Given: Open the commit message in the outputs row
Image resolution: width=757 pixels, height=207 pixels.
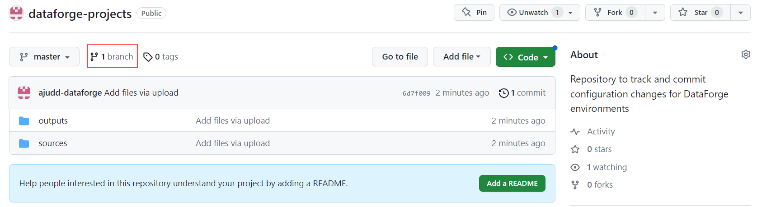Looking at the screenshot, I should [233, 121].
